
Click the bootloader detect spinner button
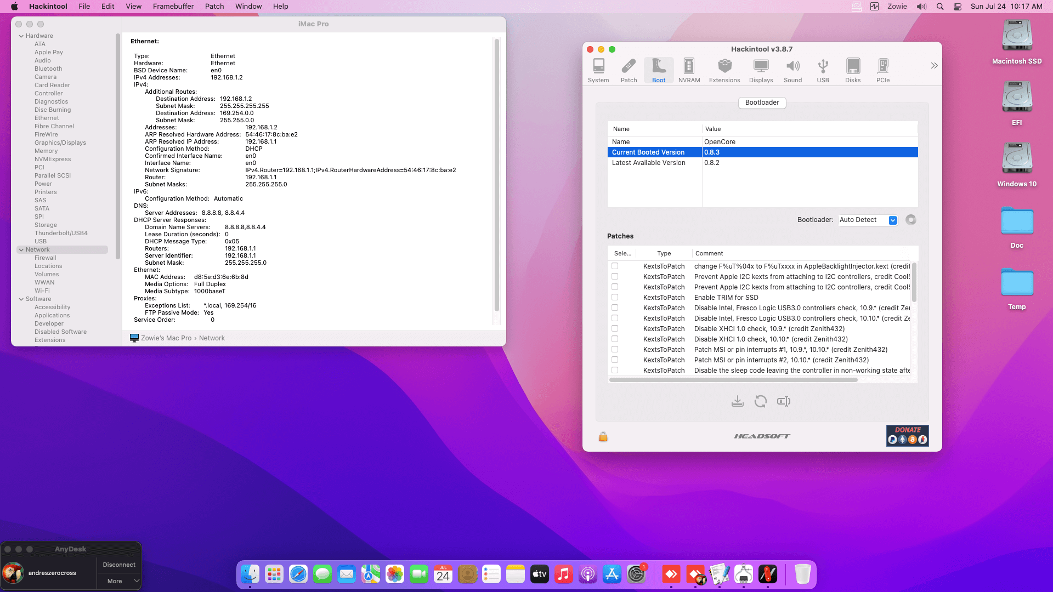click(911, 220)
